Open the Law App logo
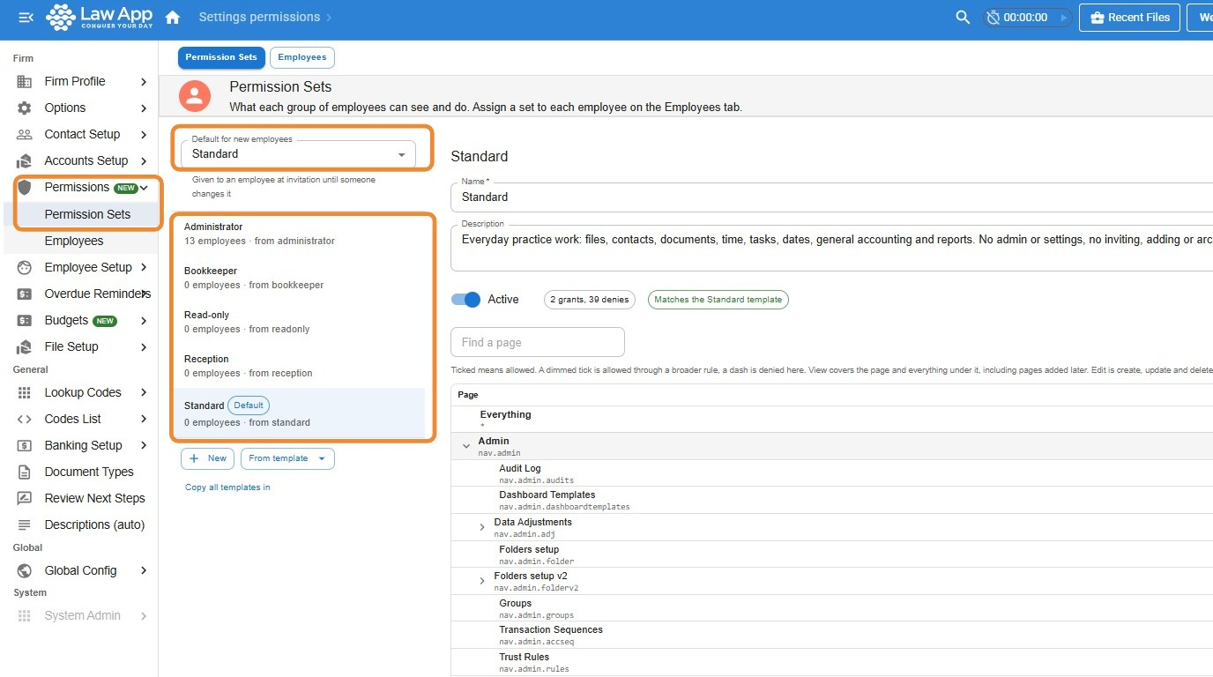 tap(99, 17)
